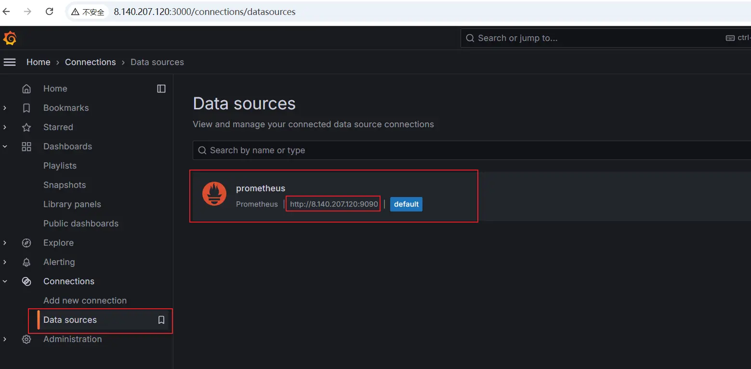Screen dimensions: 751x369
Task: Open Starred in the sidebar
Action: 58,127
